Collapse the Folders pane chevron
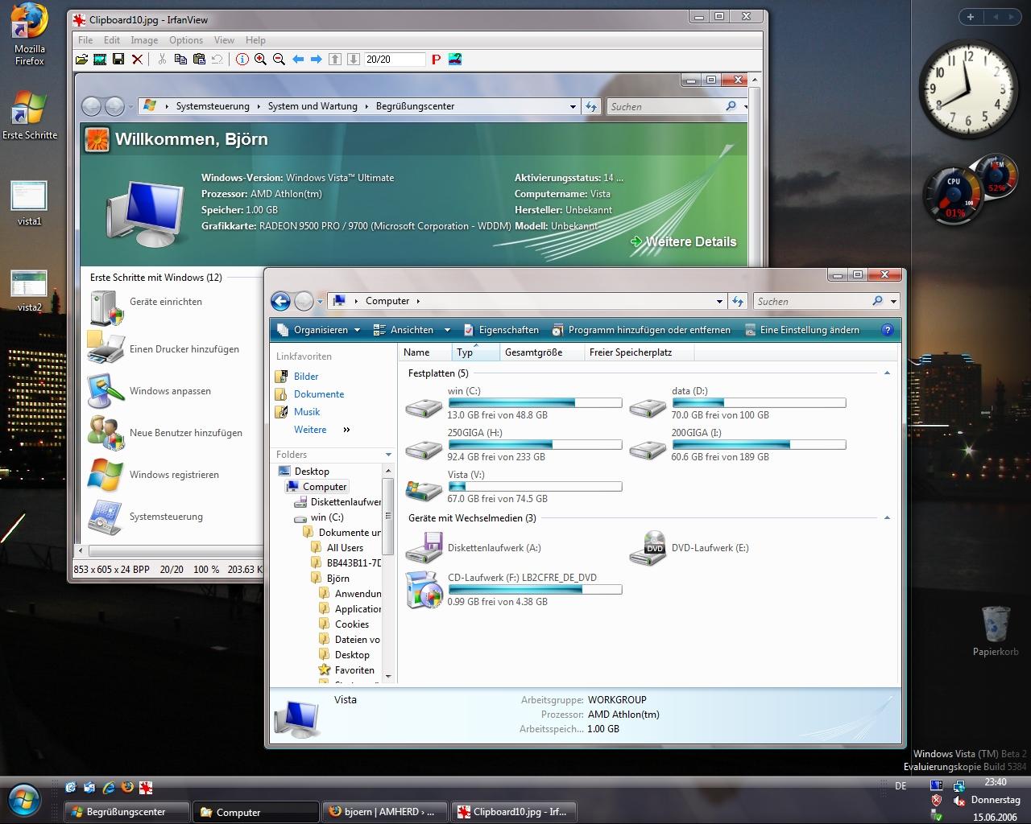 coord(388,455)
